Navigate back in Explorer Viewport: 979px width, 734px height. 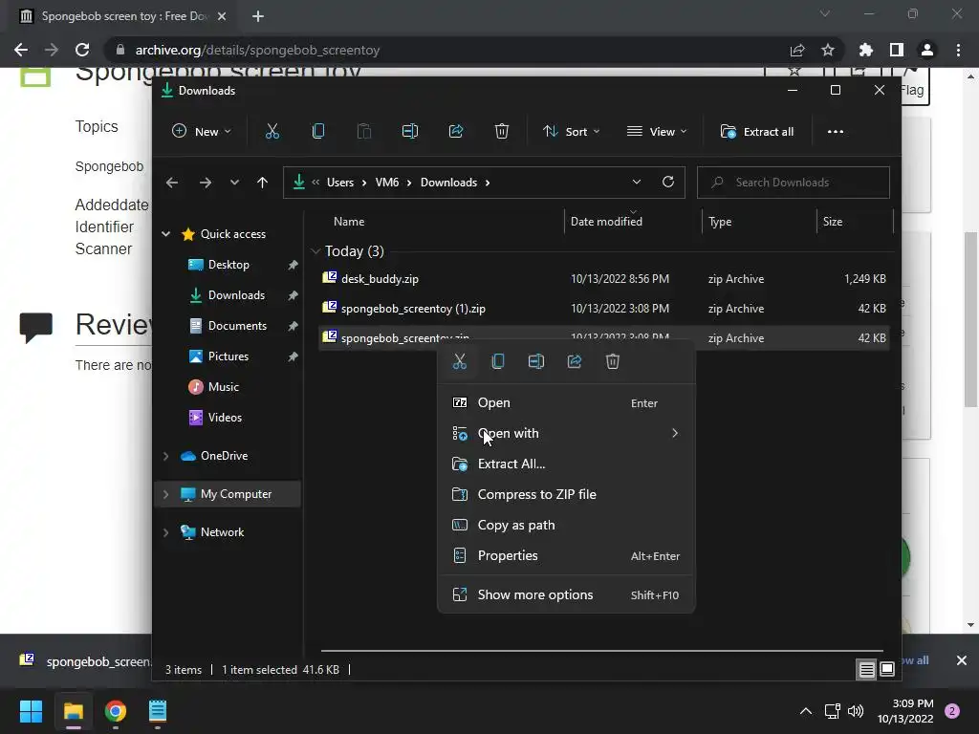pos(172,183)
